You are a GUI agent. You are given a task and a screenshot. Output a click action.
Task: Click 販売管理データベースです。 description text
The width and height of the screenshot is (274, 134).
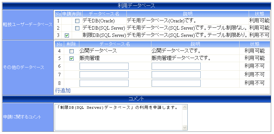click(x=181, y=58)
